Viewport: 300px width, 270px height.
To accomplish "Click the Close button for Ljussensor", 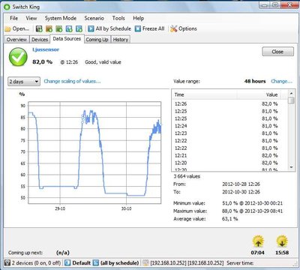I will (277, 52).
